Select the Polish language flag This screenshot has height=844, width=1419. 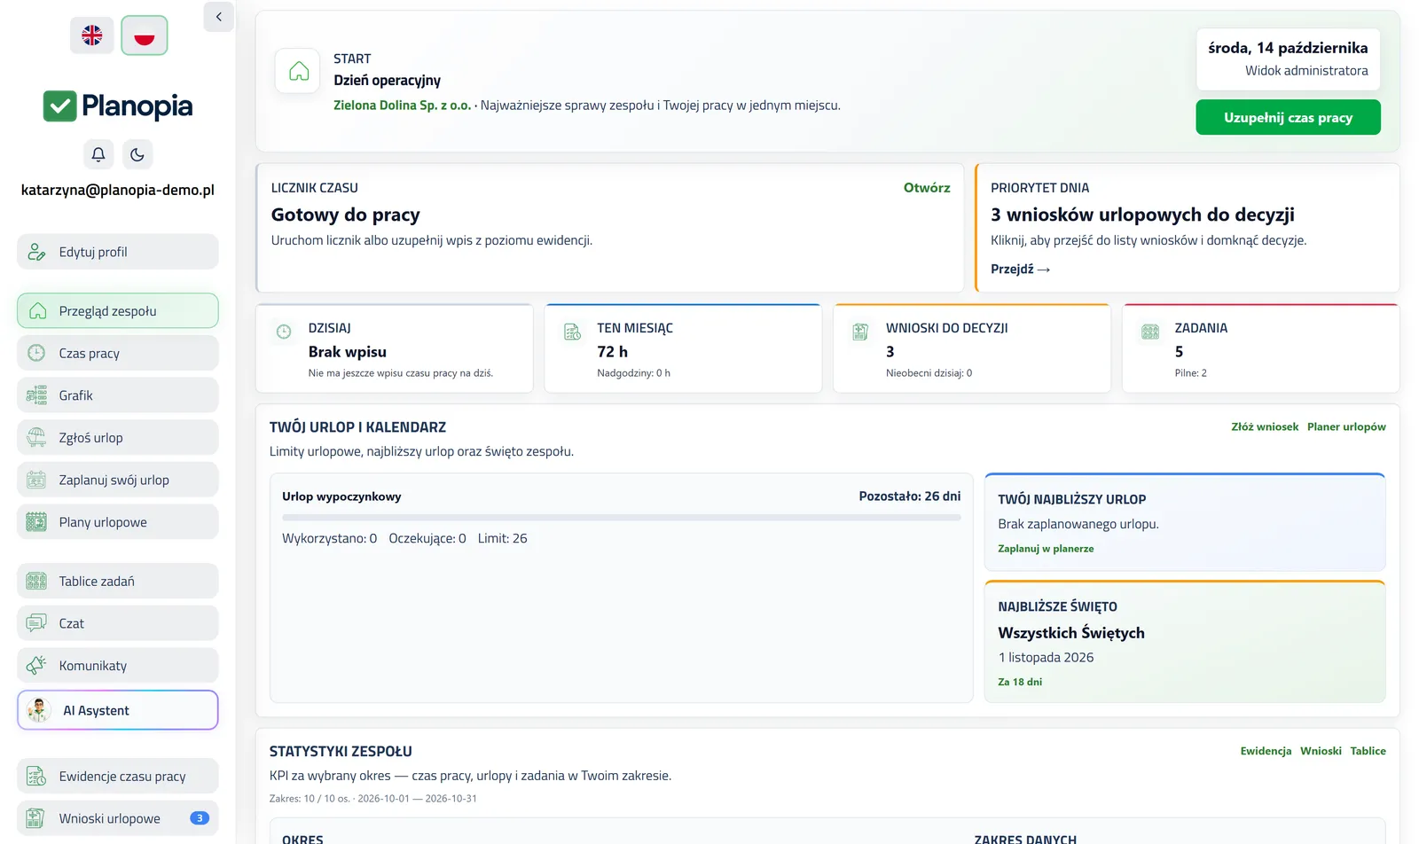pyautogui.click(x=145, y=35)
